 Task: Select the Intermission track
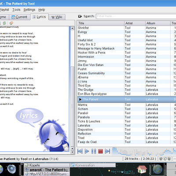tap(86, 57)
